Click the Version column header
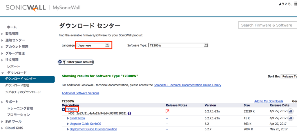 [x=210, y=105]
